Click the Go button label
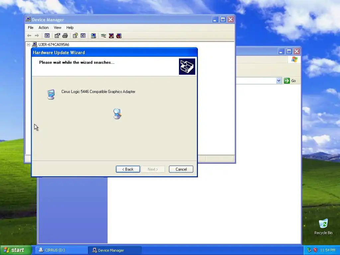This screenshot has width=340, height=255. click(x=294, y=81)
